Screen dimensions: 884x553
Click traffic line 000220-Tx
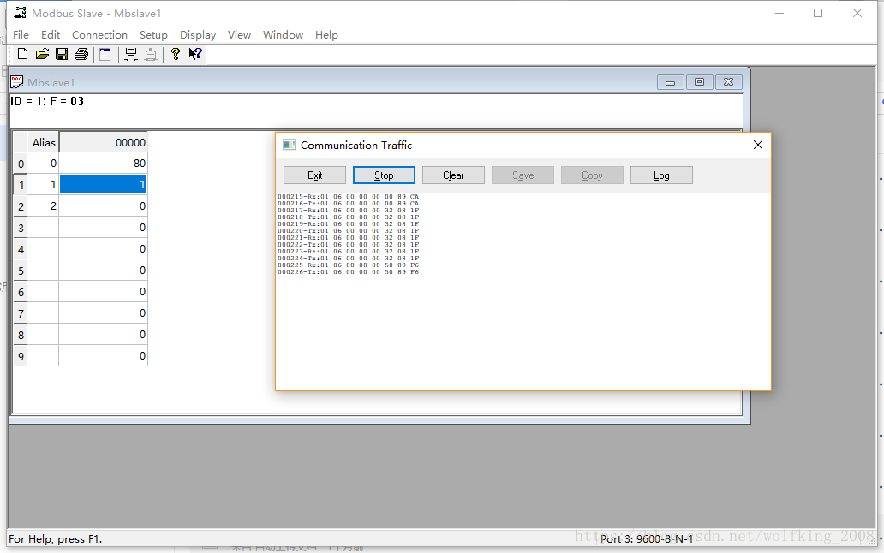[x=349, y=231]
